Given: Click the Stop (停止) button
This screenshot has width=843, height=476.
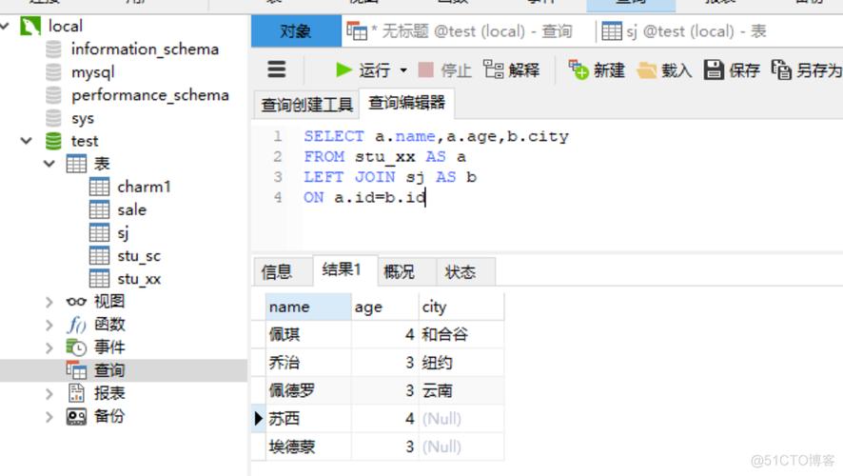Looking at the screenshot, I should [444, 69].
